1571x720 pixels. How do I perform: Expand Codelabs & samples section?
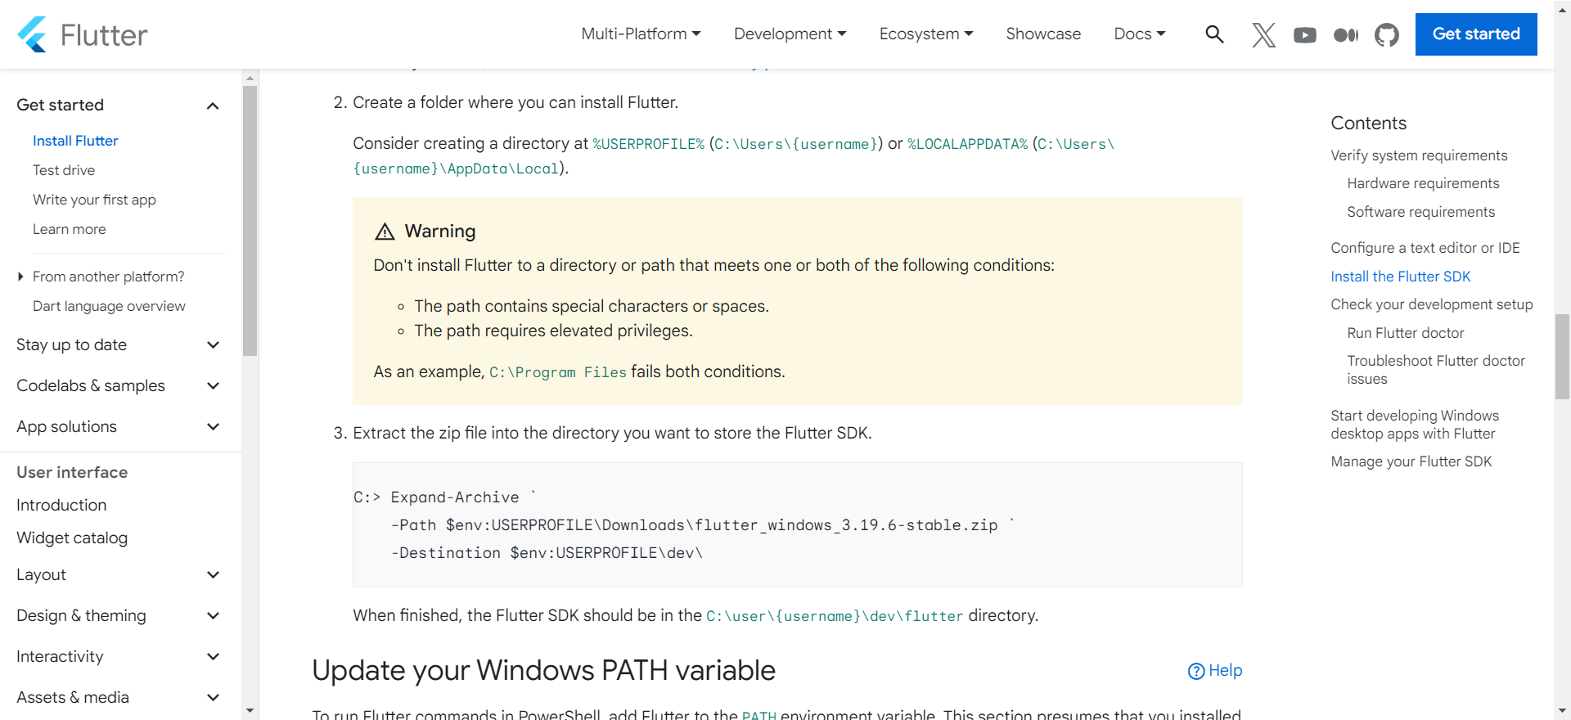pyautogui.click(x=213, y=386)
